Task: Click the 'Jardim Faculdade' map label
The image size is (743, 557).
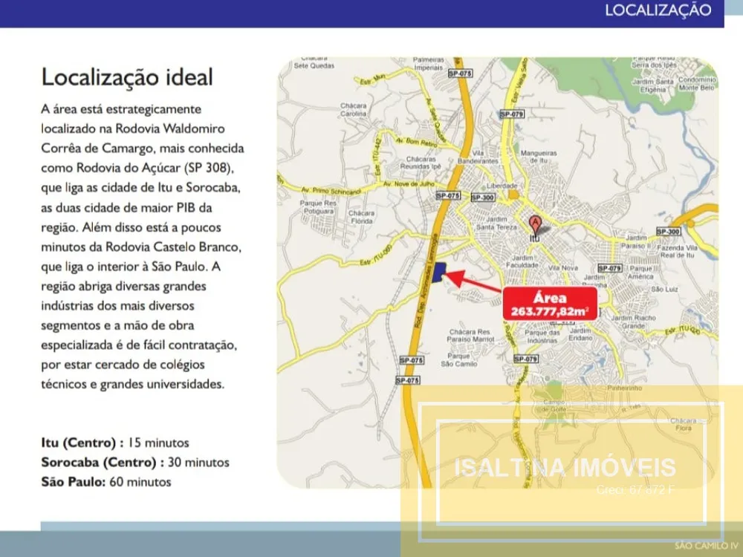Action: 522,261
